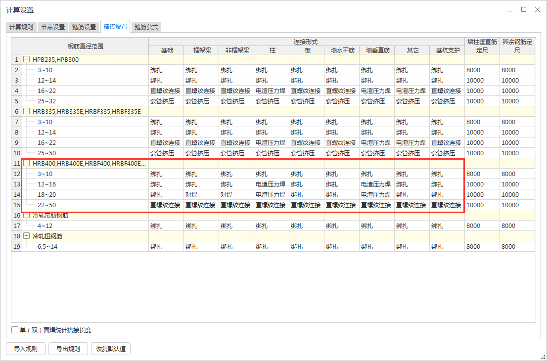Click the 基坑支护 column header
547x361 pixels.
(447, 50)
